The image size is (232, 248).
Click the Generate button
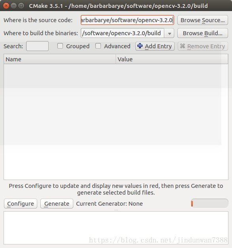[x=57, y=204]
